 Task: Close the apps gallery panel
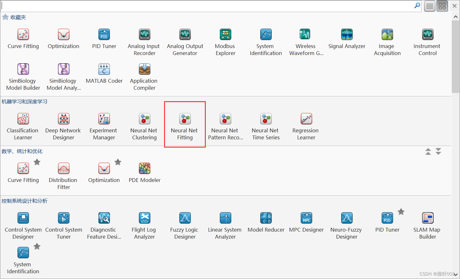pos(455,6)
